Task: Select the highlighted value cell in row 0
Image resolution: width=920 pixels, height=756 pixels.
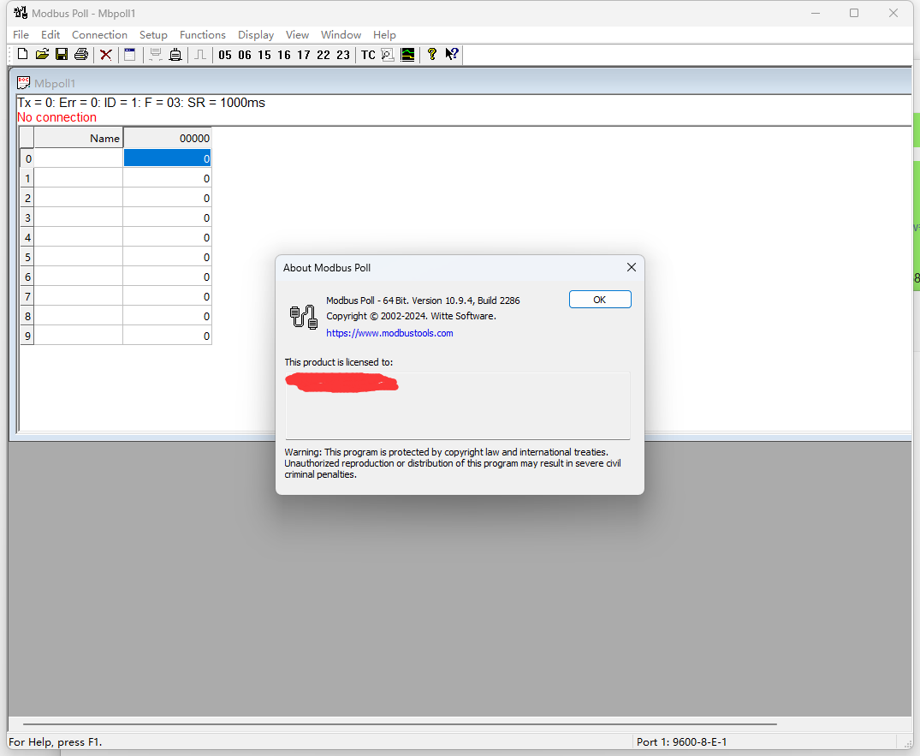Action: coord(167,158)
